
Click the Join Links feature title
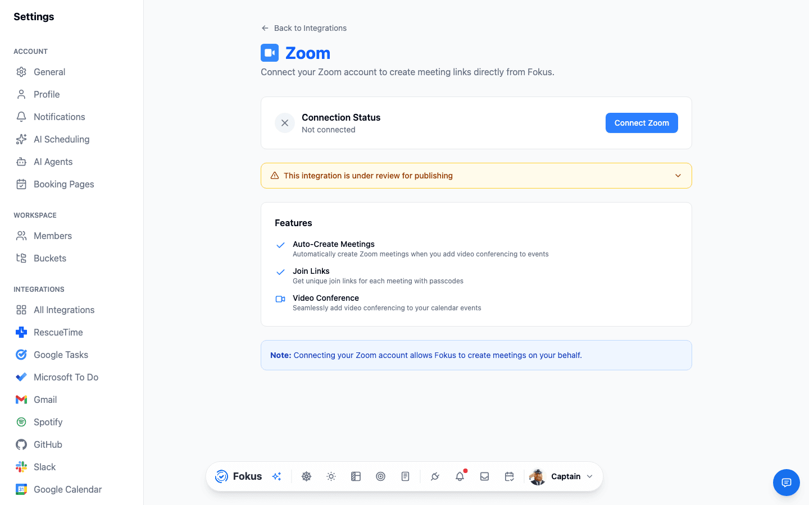311,271
